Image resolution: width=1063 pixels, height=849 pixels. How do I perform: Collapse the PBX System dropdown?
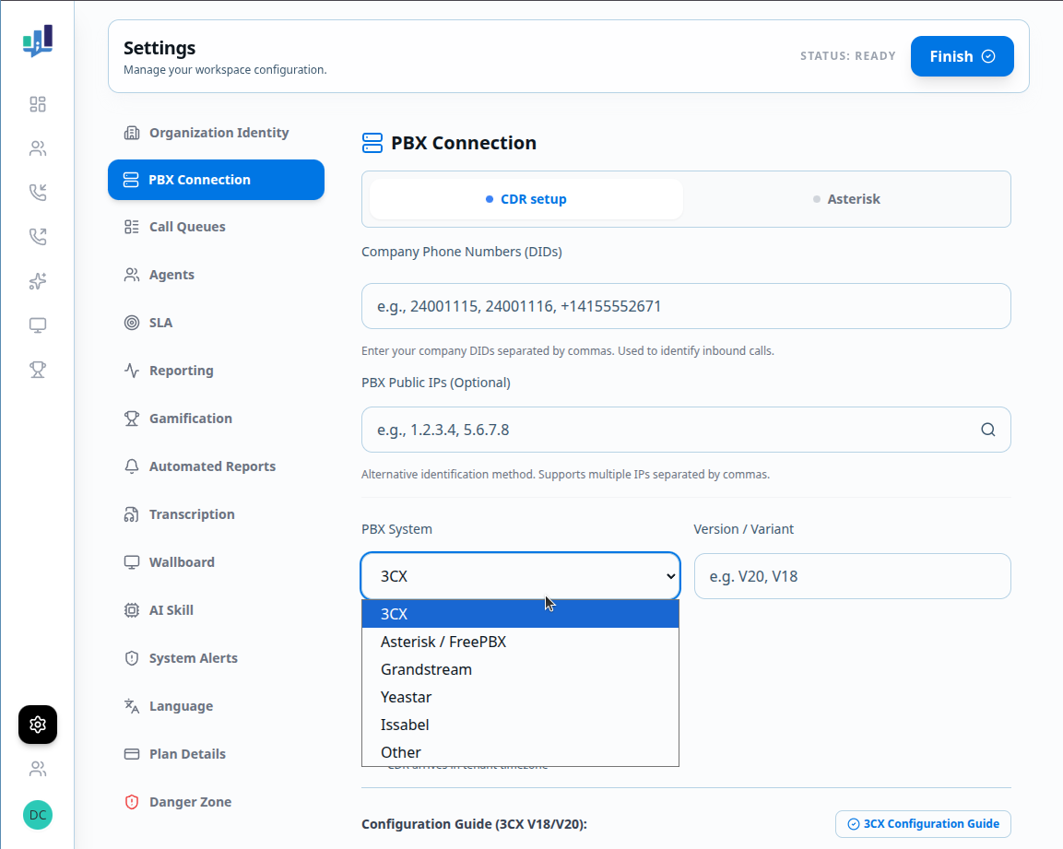(x=520, y=576)
